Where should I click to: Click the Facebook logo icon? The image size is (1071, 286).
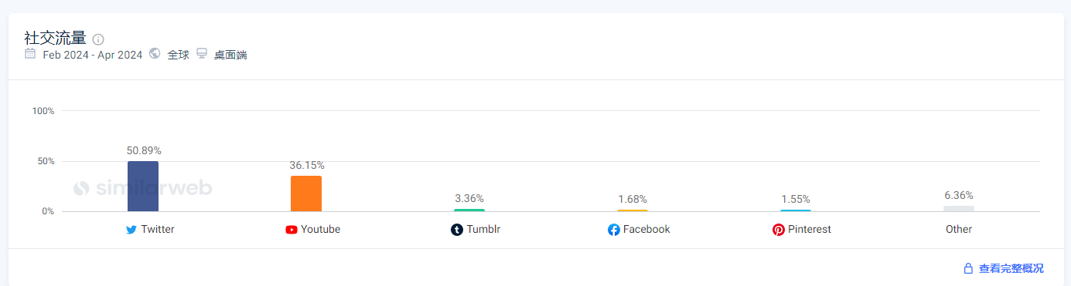pyautogui.click(x=614, y=230)
